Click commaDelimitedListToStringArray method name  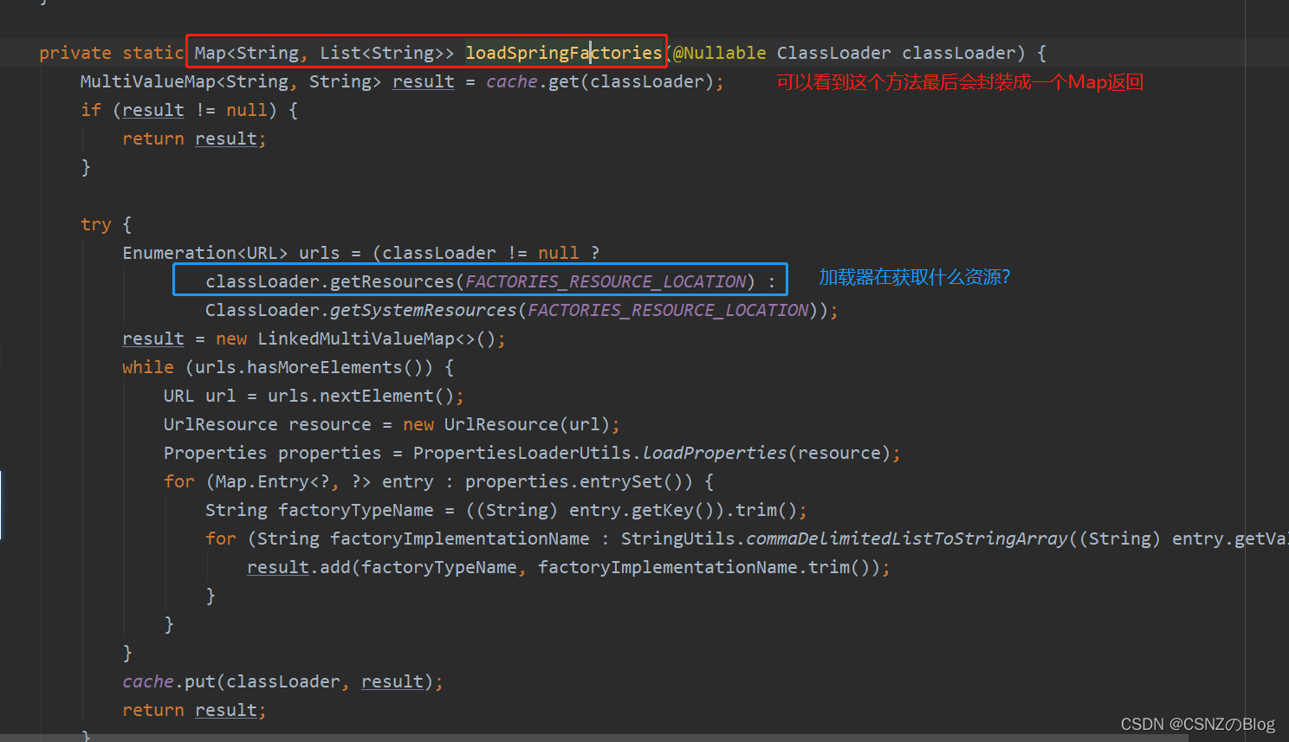coord(907,539)
